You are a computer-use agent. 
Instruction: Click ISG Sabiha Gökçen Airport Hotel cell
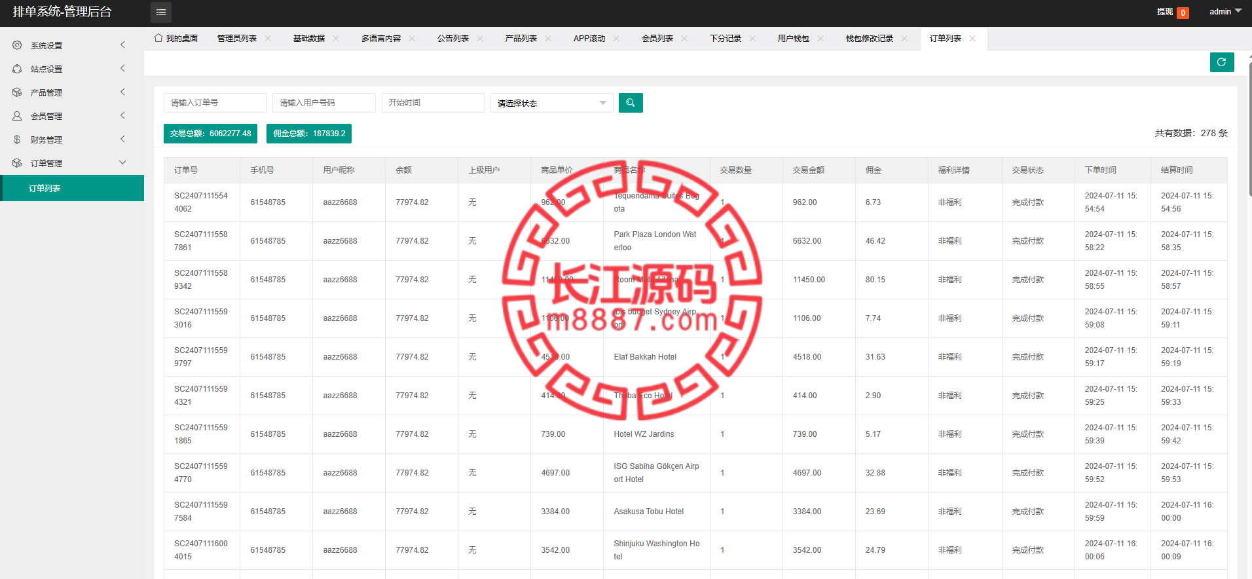tap(656, 473)
